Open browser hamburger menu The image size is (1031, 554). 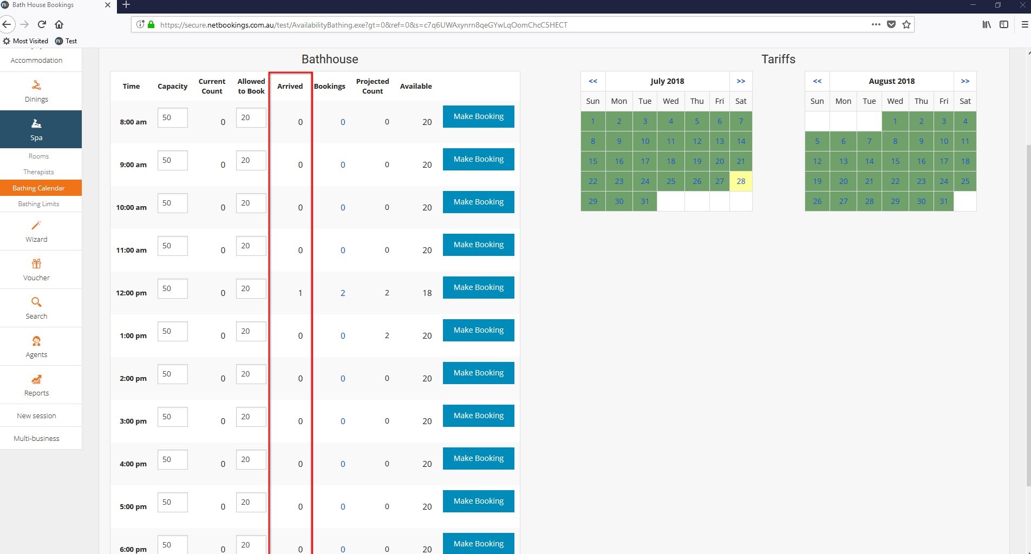click(1025, 24)
